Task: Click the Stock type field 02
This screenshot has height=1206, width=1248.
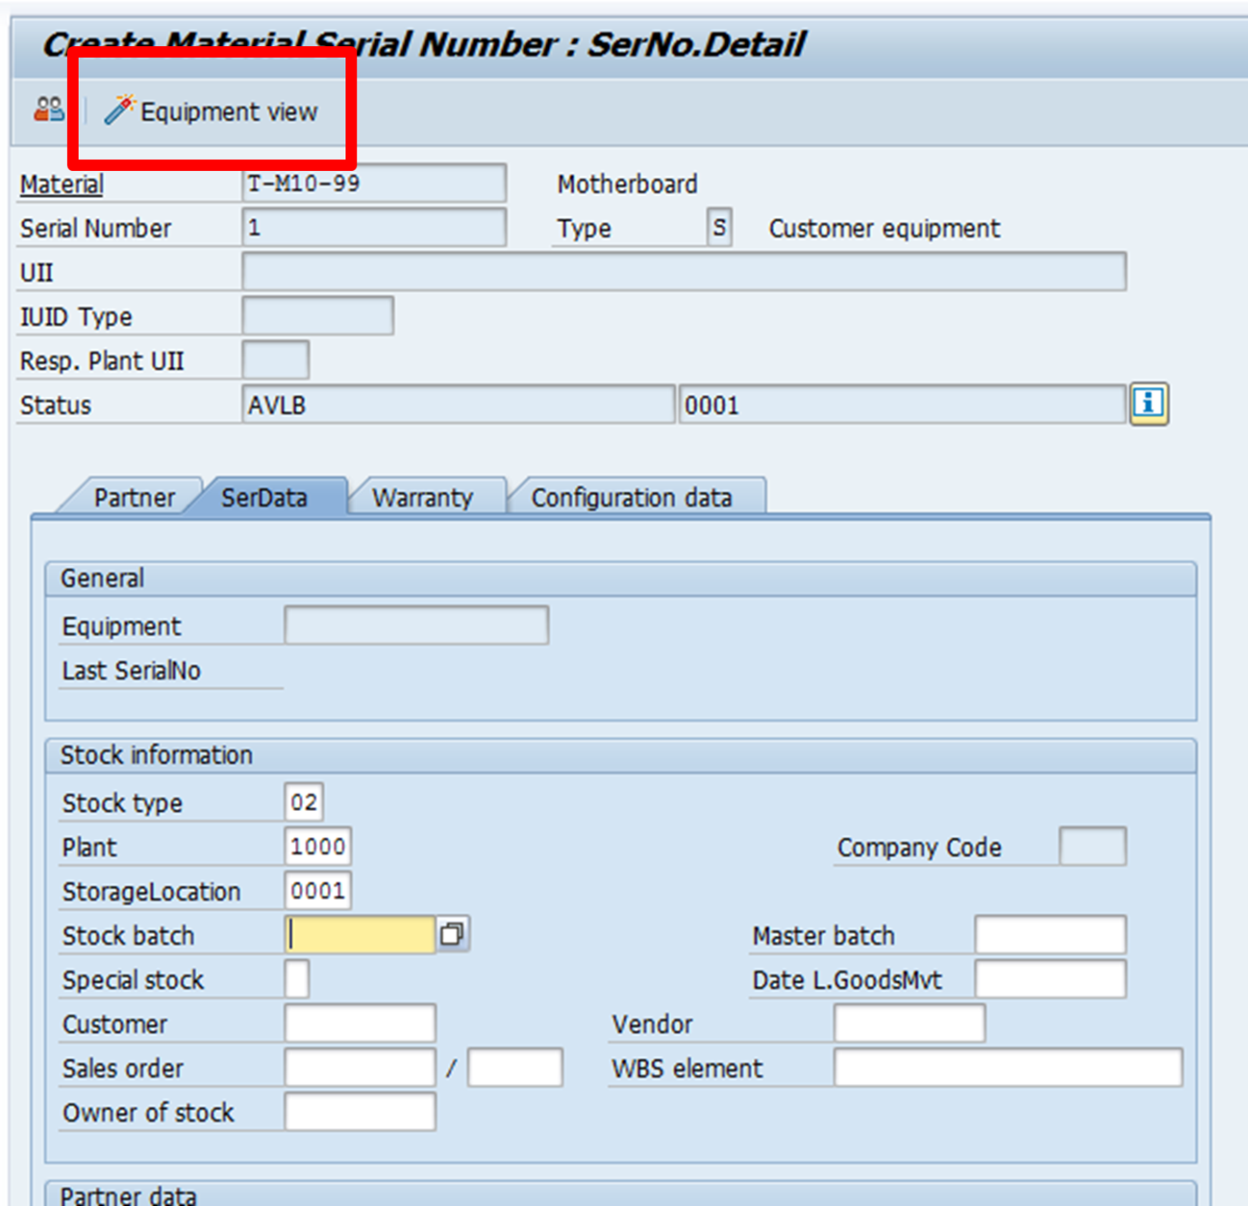Action: (x=304, y=802)
